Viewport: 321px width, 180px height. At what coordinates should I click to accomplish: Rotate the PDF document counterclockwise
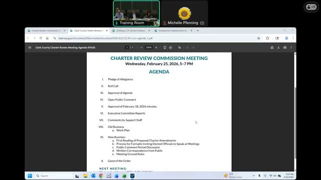(x=171, y=47)
